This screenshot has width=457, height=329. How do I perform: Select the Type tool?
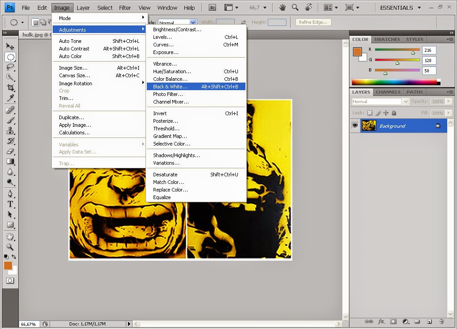click(10, 204)
